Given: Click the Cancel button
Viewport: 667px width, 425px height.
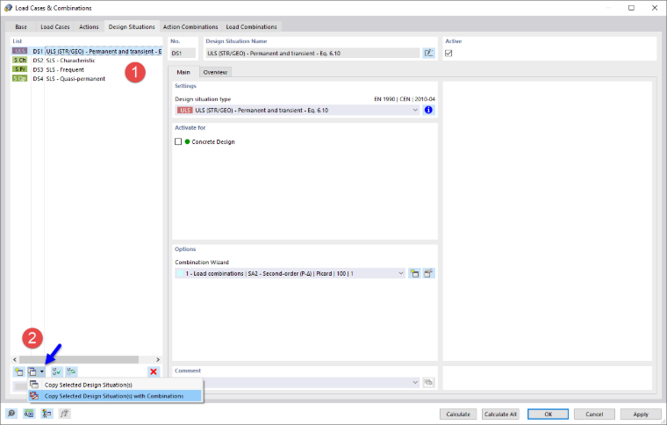Looking at the screenshot, I should pos(594,414).
